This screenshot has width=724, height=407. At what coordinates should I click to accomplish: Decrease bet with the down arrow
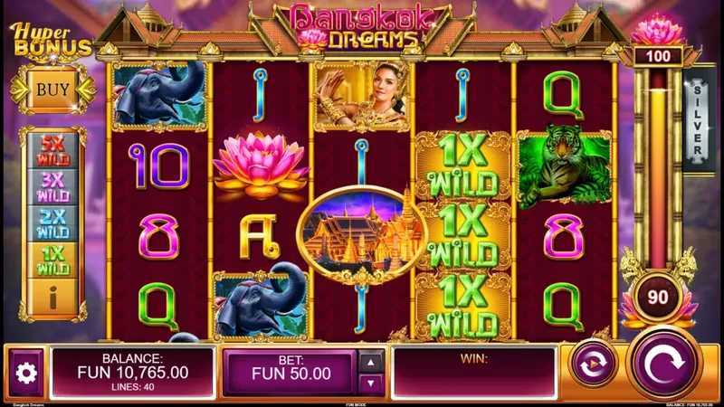tap(370, 383)
